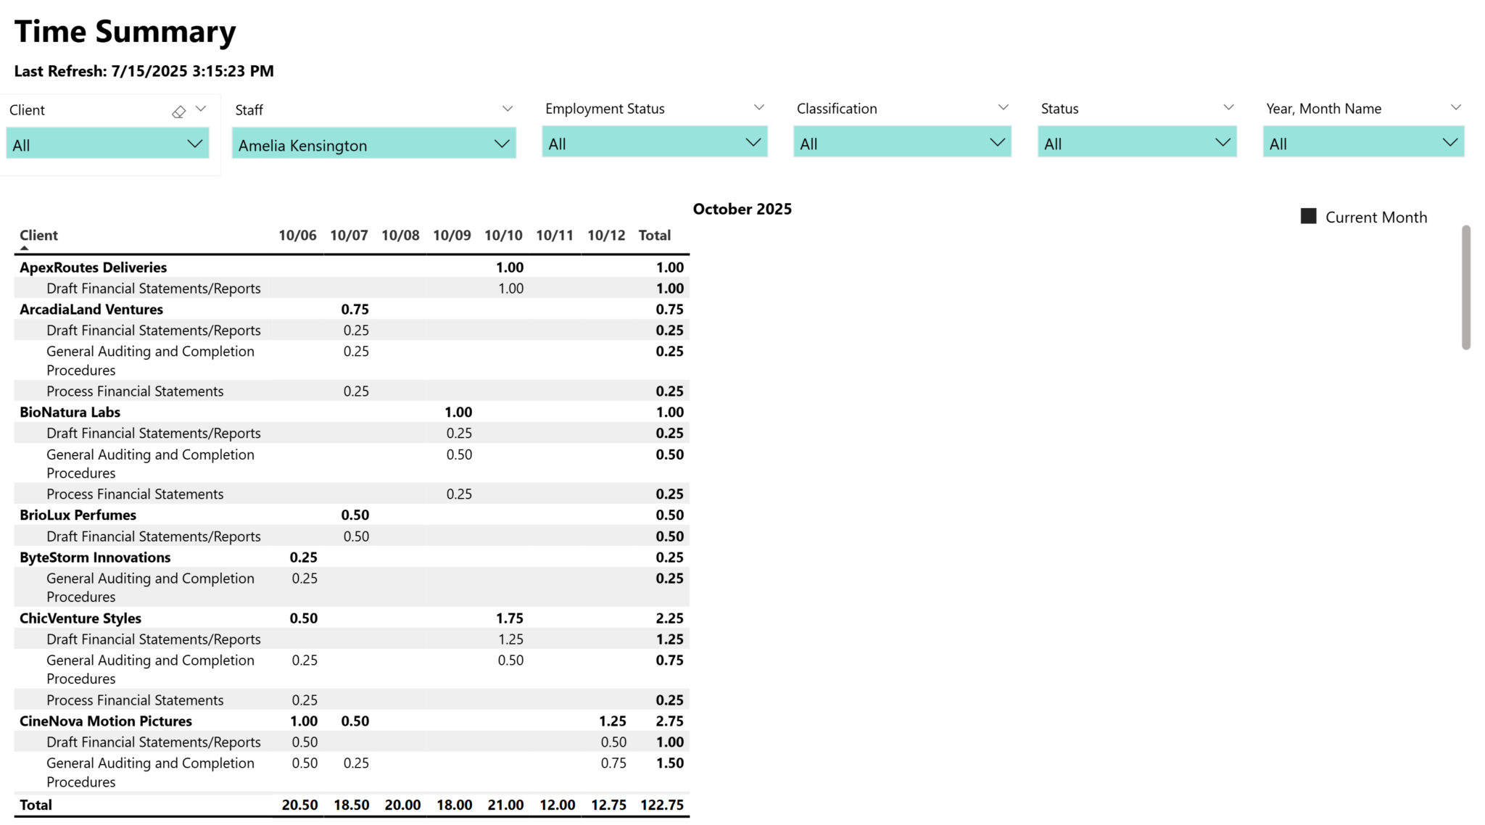Sort by the 10/11 column header
The height and width of the screenshot is (825, 1485).
pos(555,236)
